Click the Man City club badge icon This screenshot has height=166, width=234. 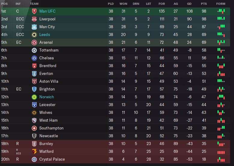tap(34, 27)
